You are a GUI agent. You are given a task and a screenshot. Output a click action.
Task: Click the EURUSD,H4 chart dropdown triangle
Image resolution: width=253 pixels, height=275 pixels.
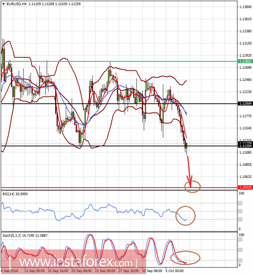[3, 4]
